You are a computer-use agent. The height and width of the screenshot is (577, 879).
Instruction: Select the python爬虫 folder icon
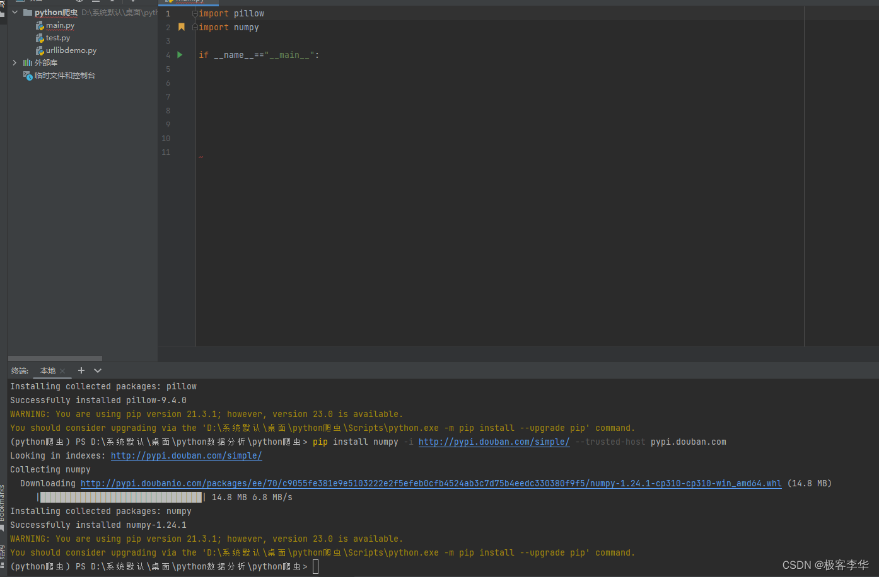coord(28,13)
